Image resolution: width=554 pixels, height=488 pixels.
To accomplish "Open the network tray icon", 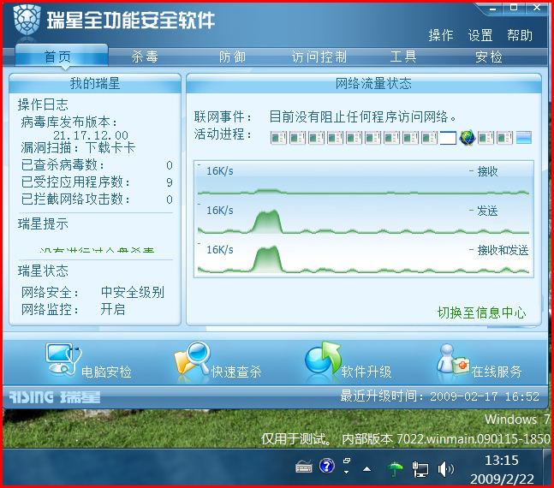I will click(420, 469).
